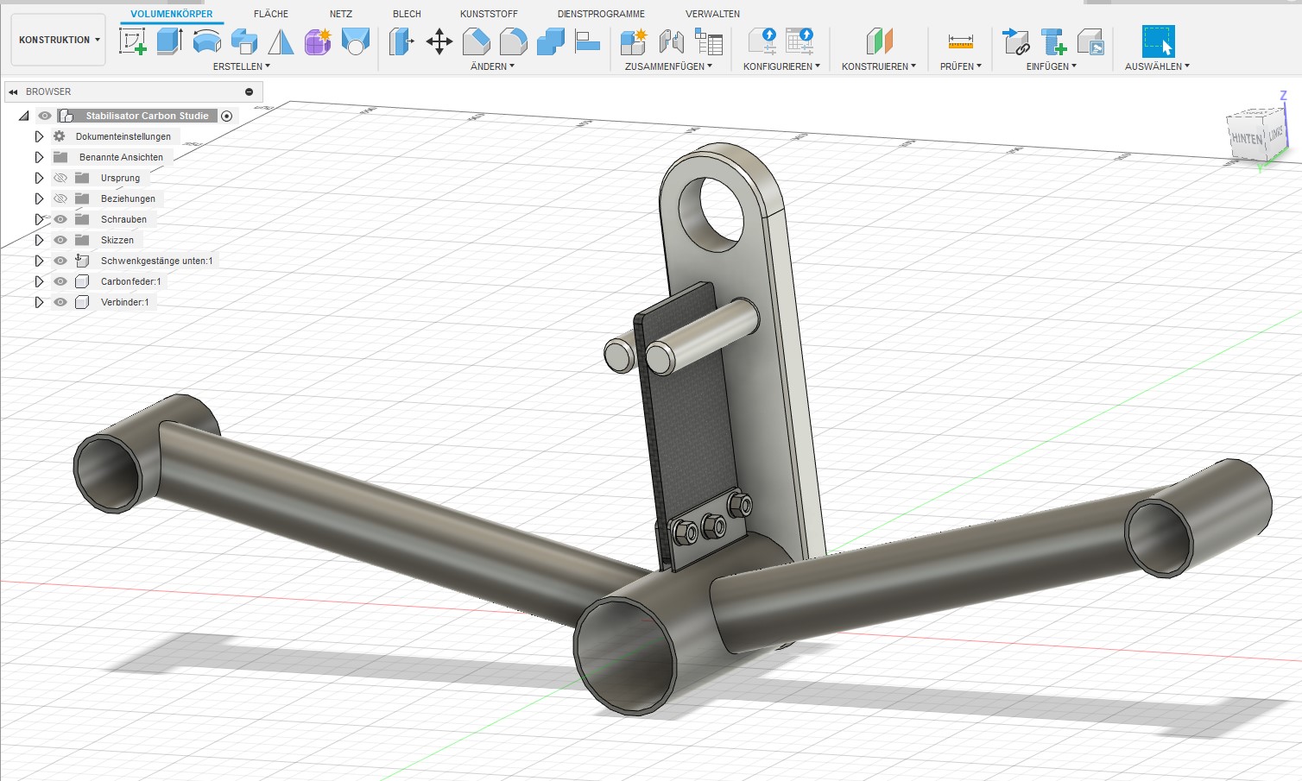
Task: Hide the Carbonfeder:1 component via eye icon
Action: [x=60, y=281]
